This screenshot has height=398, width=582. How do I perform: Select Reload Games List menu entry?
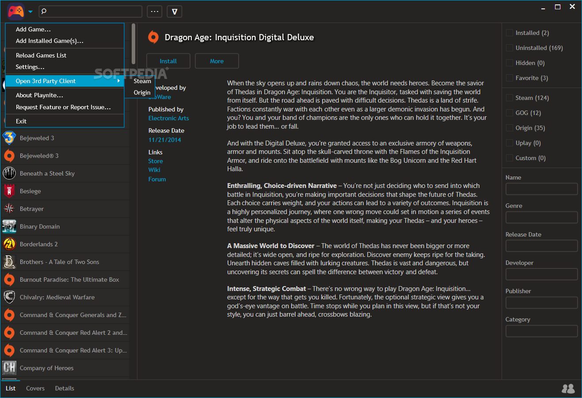pyautogui.click(x=65, y=55)
